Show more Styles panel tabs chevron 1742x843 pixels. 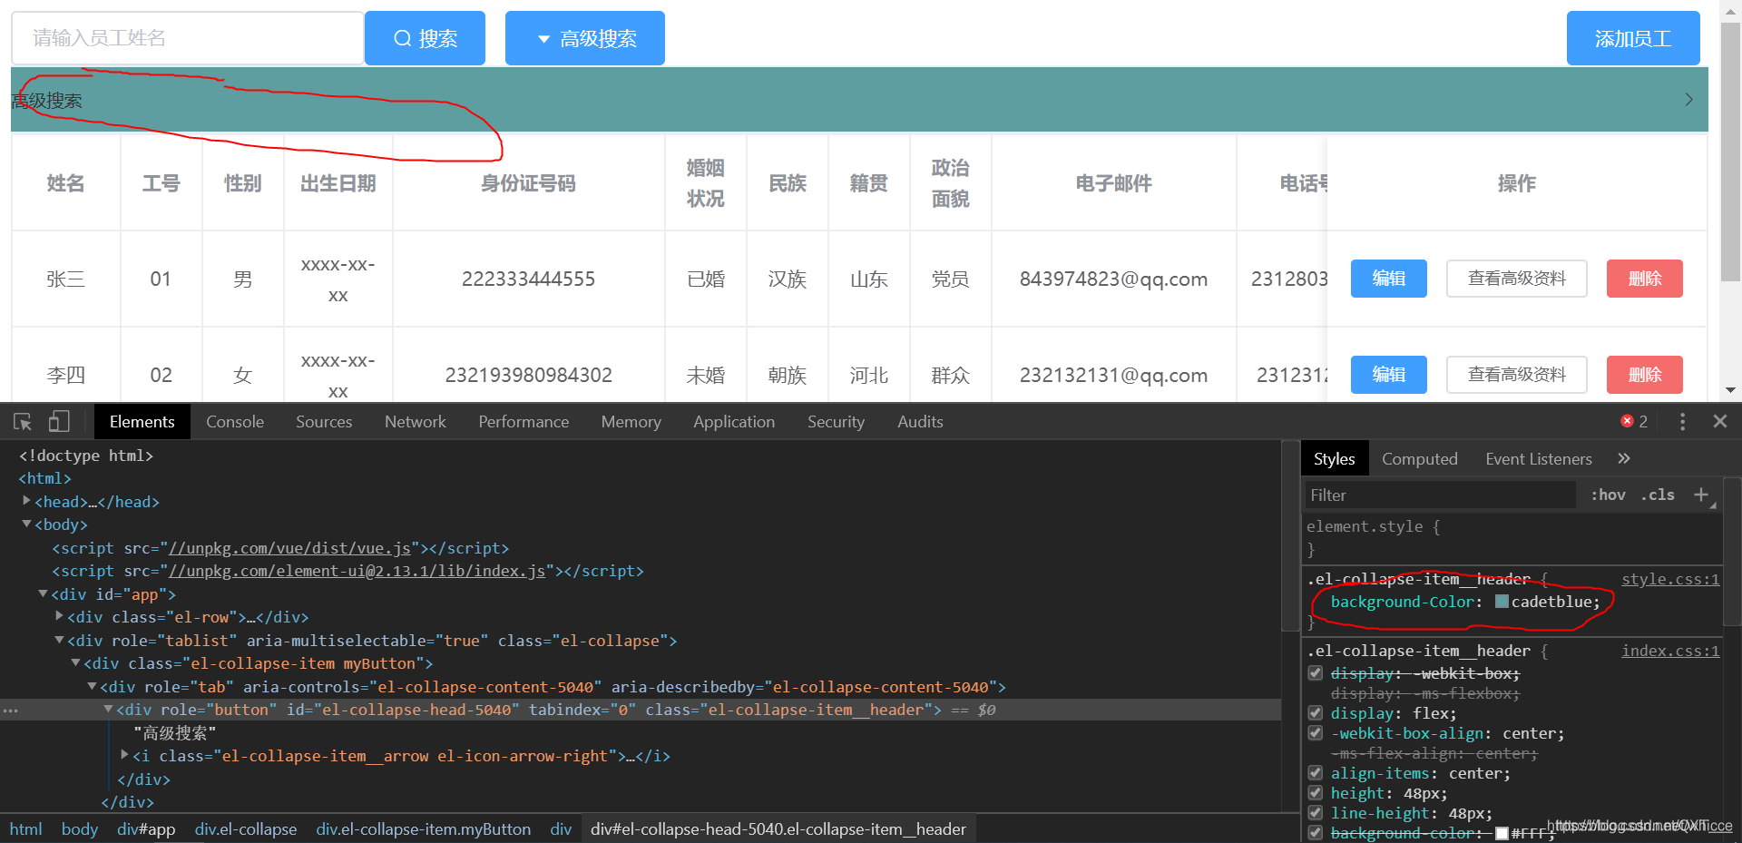1624,458
